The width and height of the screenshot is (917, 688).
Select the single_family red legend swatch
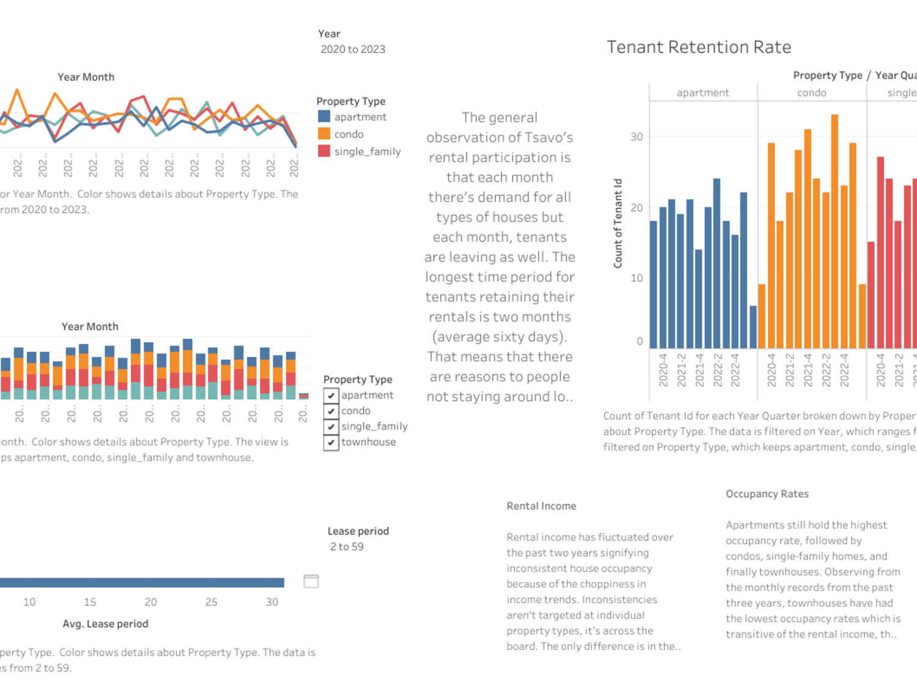[x=324, y=151]
